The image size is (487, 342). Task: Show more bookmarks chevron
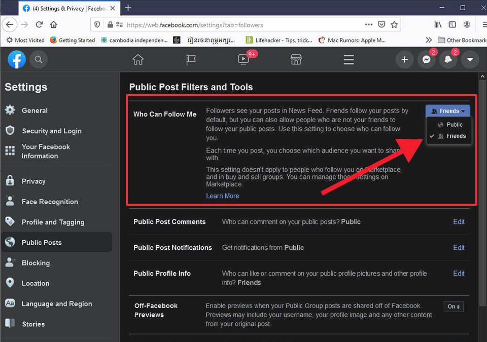[429, 40]
